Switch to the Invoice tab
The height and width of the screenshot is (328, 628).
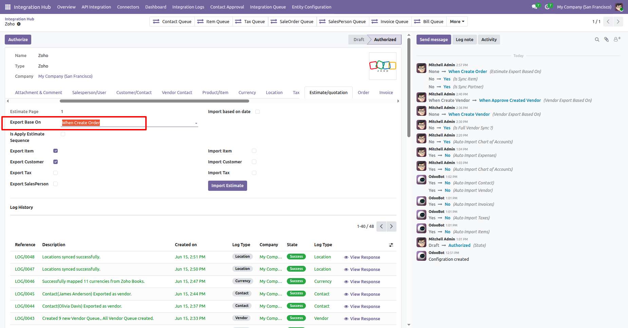coord(386,92)
